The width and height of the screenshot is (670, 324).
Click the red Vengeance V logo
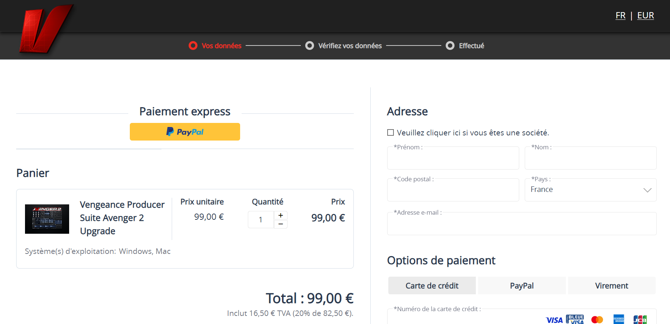[x=46, y=29]
